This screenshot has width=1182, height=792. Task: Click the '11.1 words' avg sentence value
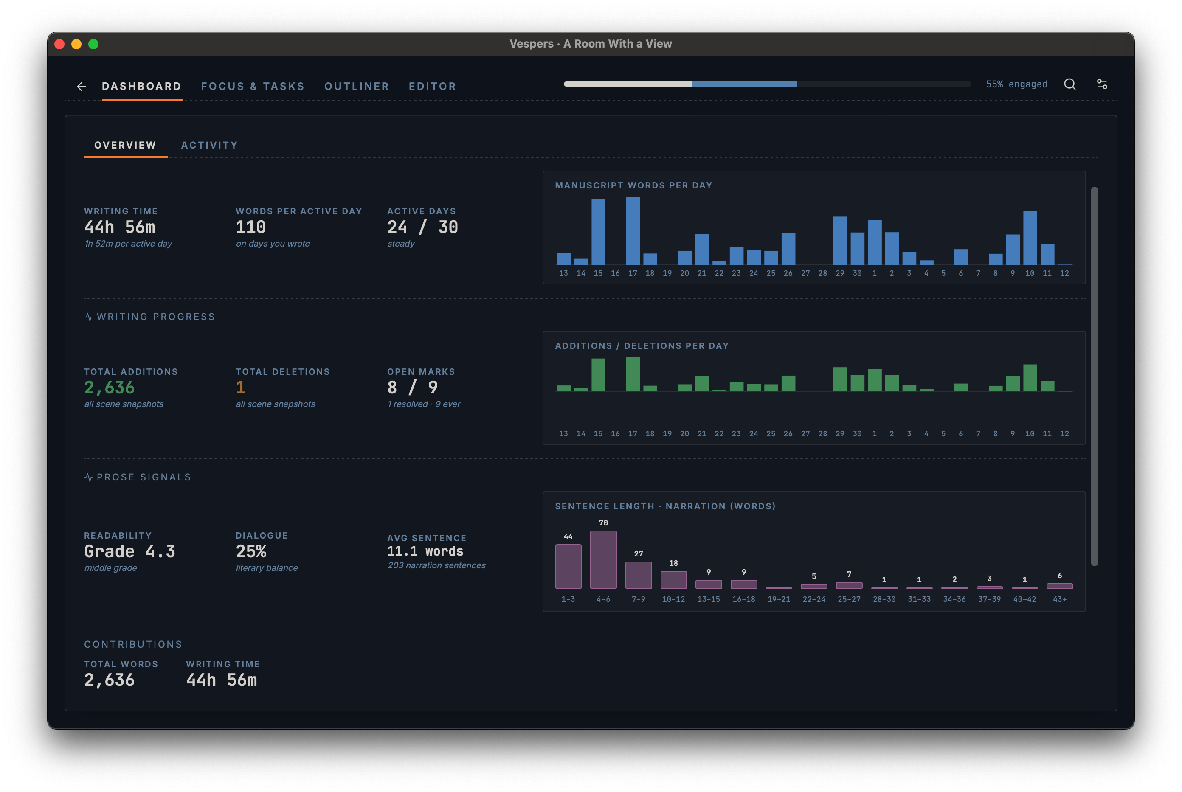point(425,551)
